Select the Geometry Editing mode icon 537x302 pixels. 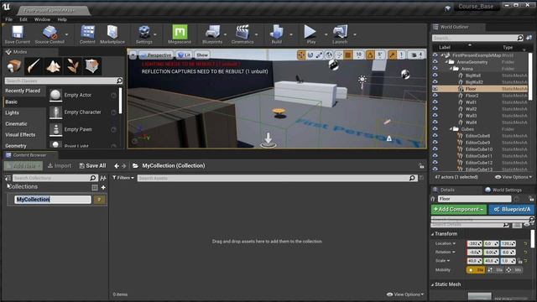tap(92, 65)
